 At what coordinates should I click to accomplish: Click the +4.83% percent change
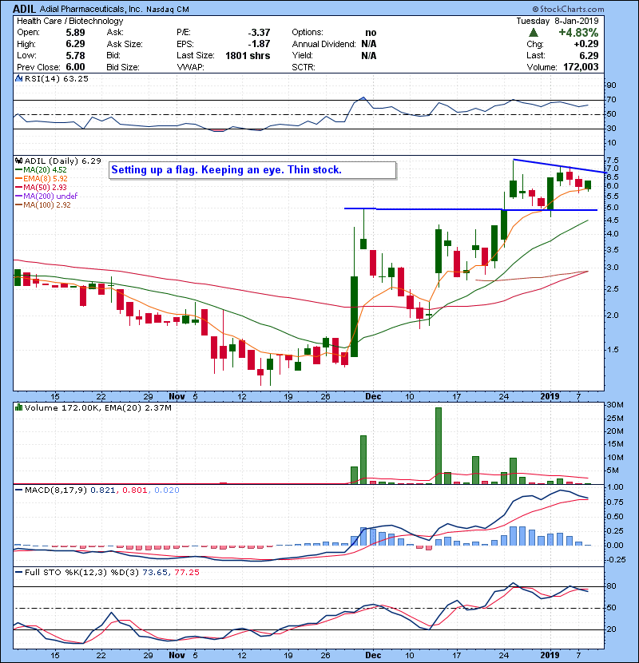point(578,33)
